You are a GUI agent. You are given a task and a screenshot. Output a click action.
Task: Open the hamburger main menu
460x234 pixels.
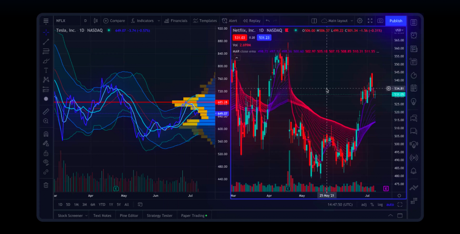[x=46, y=21]
